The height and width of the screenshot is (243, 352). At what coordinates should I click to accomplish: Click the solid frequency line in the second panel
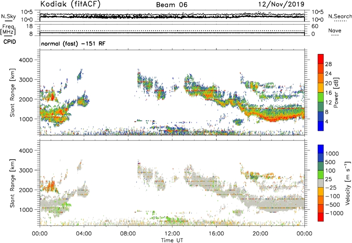coord(172,33)
